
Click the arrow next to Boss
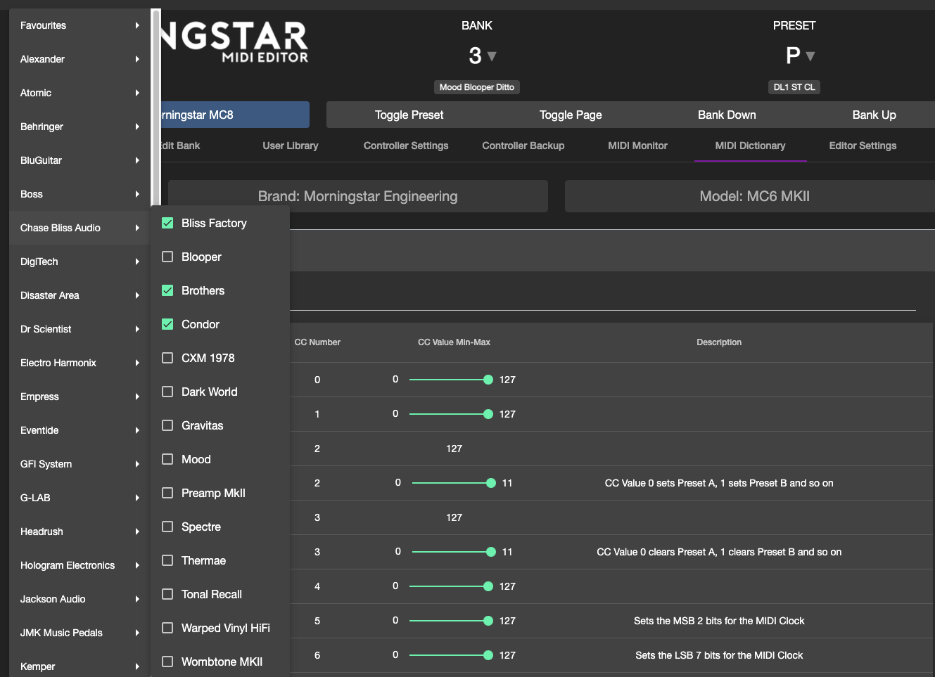pyautogui.click(x=137, y=194)
